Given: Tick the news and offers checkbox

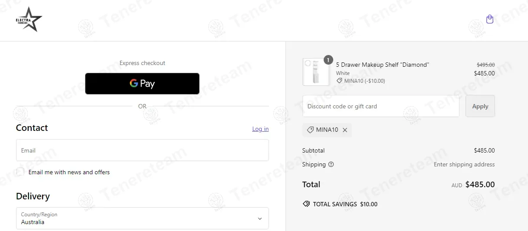Looking at the screenshot, I should pos(20,172).
